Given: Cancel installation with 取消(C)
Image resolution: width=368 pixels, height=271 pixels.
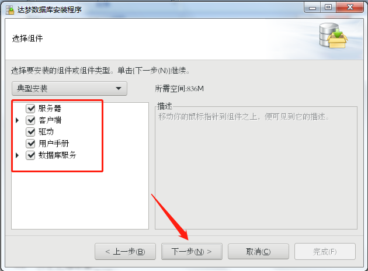Looking at the screenshot, I should (x=258, y=252).
